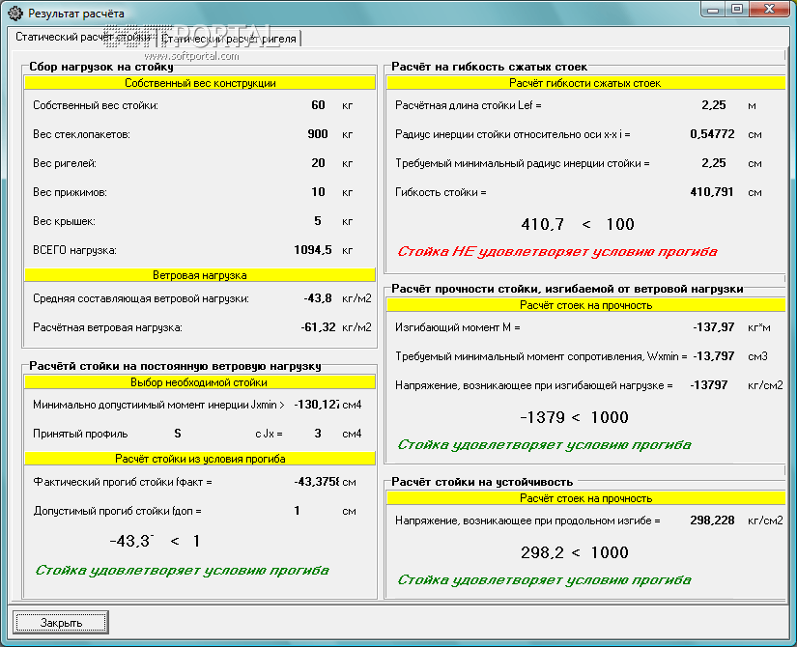Click the value 20 for transoms weight
The width and height of the screenshot is (797, 647).
(318, 163)
